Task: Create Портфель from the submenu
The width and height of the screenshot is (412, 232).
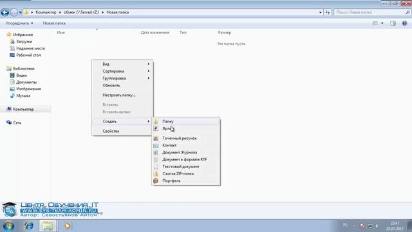Action: coord(186,181)
